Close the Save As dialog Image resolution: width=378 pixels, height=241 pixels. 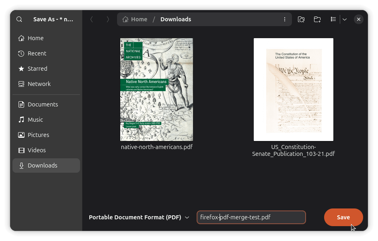tap(359, 19)
